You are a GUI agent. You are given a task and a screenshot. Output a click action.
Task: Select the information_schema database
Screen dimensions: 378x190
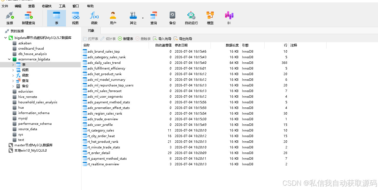(34, 113)
